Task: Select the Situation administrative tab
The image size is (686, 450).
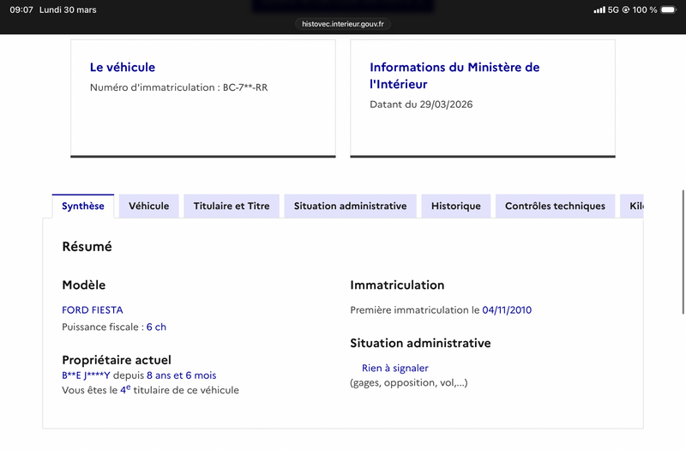Action: (x=350, y=206)
